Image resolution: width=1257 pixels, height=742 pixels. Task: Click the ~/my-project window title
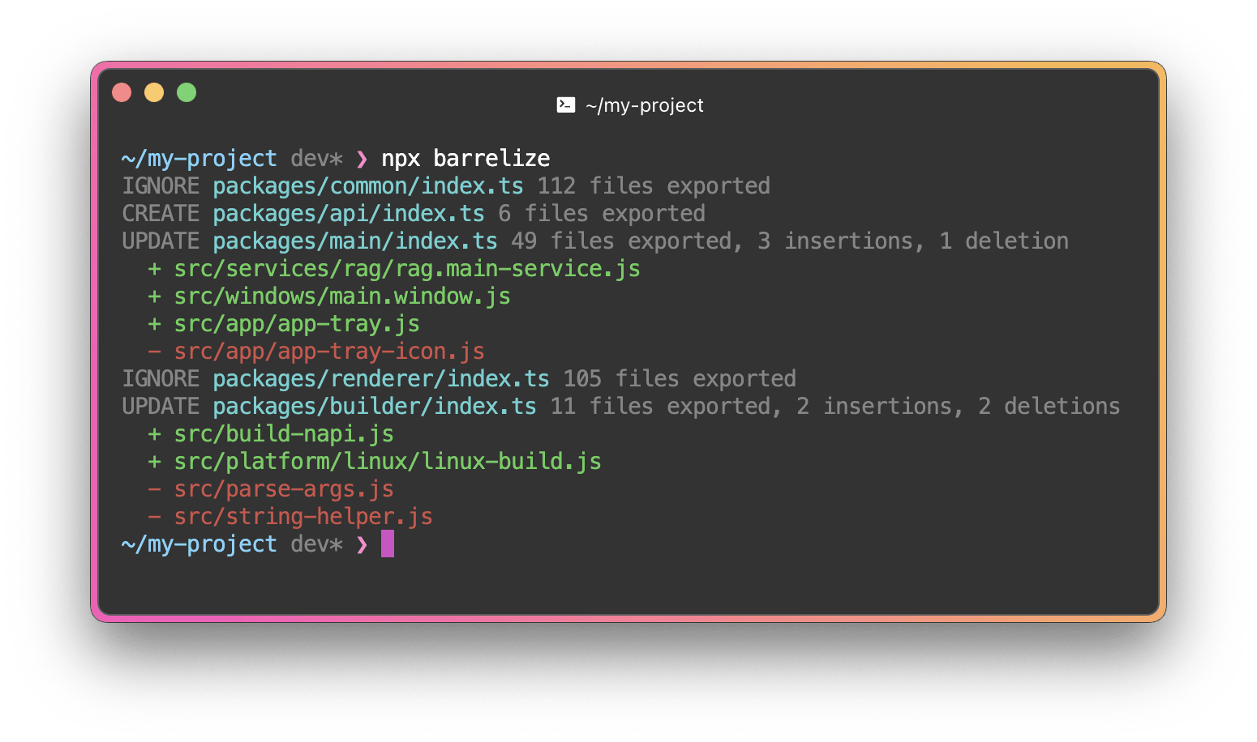pyautogui.click(x=645, y=105)
